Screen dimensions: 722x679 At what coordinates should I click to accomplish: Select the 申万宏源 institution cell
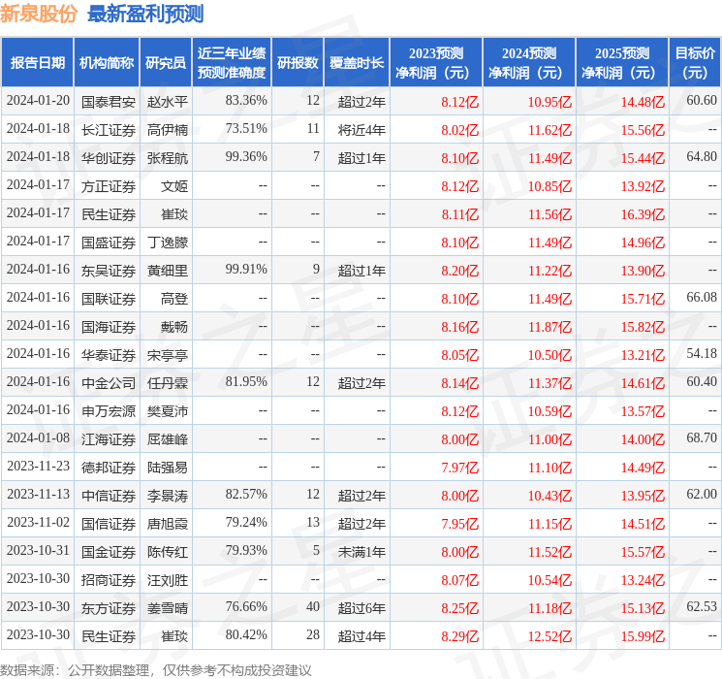(109, 411)
